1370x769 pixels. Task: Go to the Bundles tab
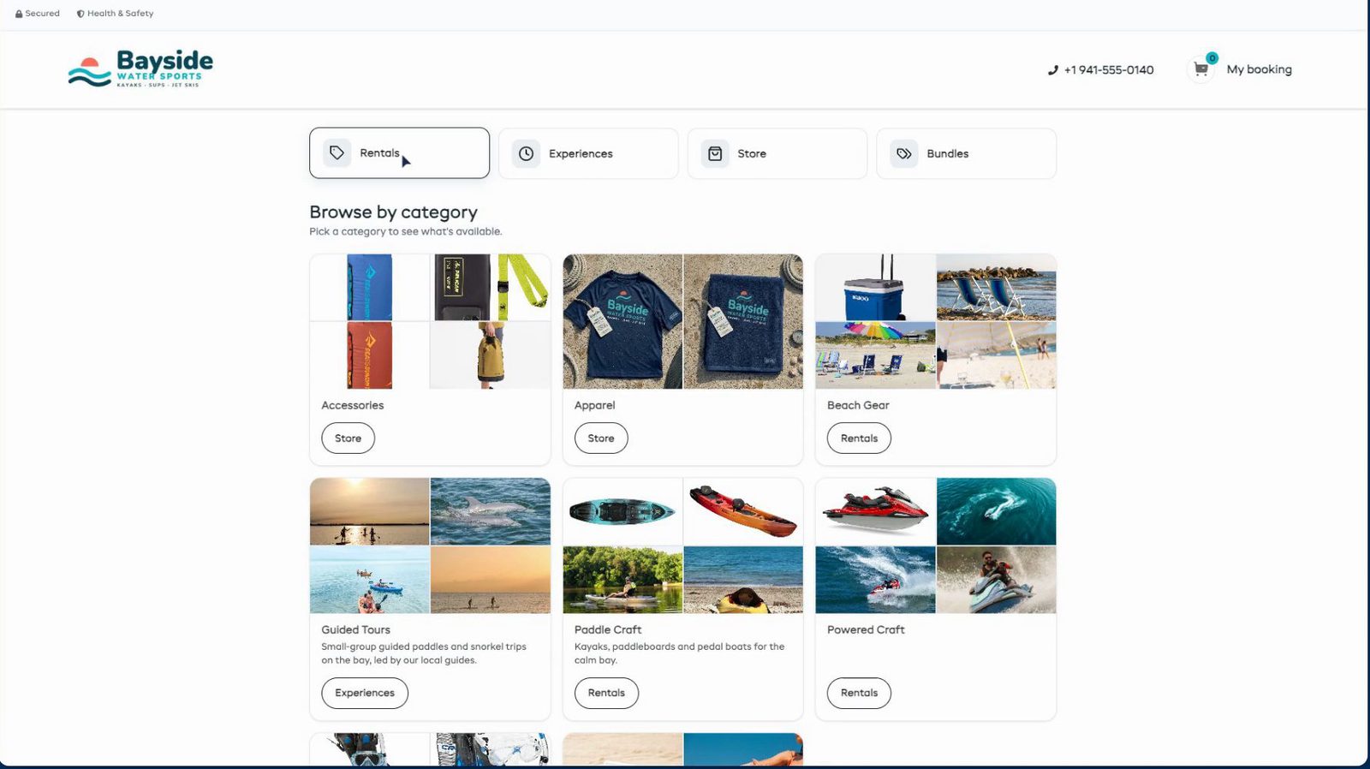coord(966,153)
